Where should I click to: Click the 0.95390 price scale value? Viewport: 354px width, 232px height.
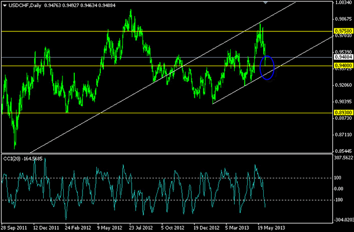tap(343, 52)
